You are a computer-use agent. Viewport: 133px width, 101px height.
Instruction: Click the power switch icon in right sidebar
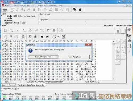(129, 46)
